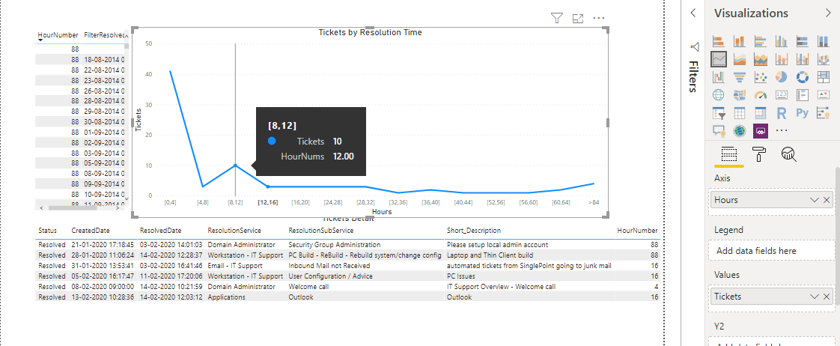Open dropdown for Hours field in Axis
This screenshot has height=346, width=840.
coord(815,200)
